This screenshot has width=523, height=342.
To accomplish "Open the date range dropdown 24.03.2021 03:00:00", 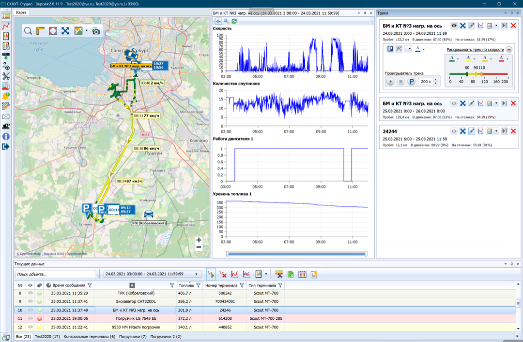I will pos(196,274).
